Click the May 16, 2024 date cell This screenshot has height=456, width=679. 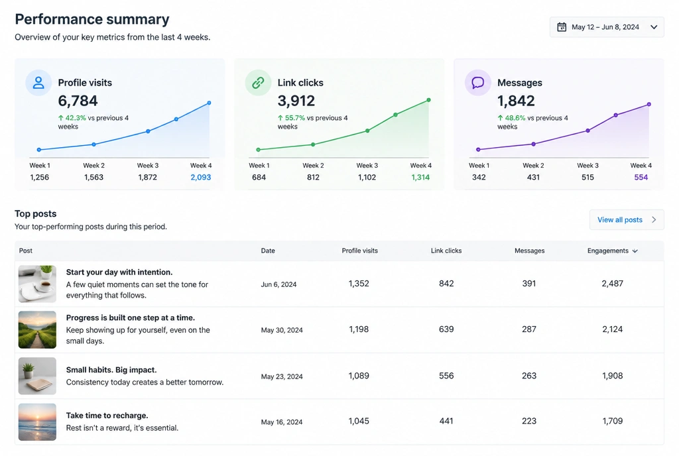click(x=281, y=422)
